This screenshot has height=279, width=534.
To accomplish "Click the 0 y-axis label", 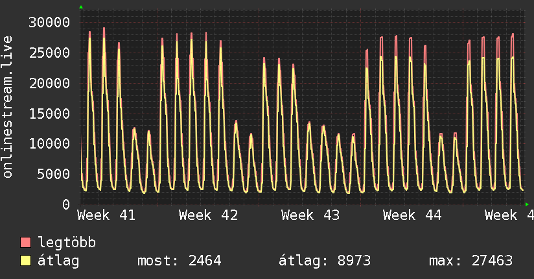I will (x=66, y=204).
